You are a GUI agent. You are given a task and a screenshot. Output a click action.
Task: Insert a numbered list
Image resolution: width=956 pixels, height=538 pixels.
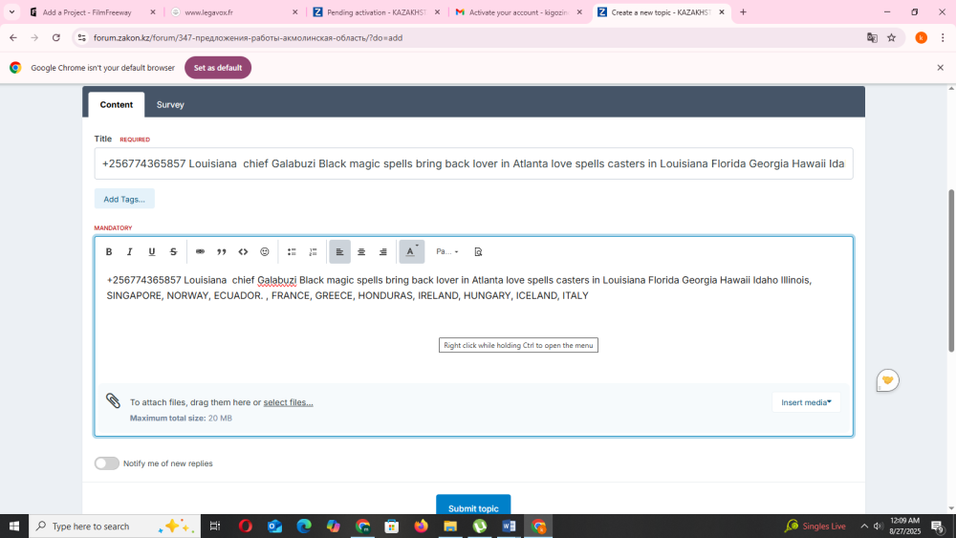pyautogui.click(x=313, y=251)
